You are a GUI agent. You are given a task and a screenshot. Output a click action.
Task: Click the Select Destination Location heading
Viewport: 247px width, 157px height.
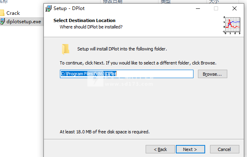tap(84, 20)
